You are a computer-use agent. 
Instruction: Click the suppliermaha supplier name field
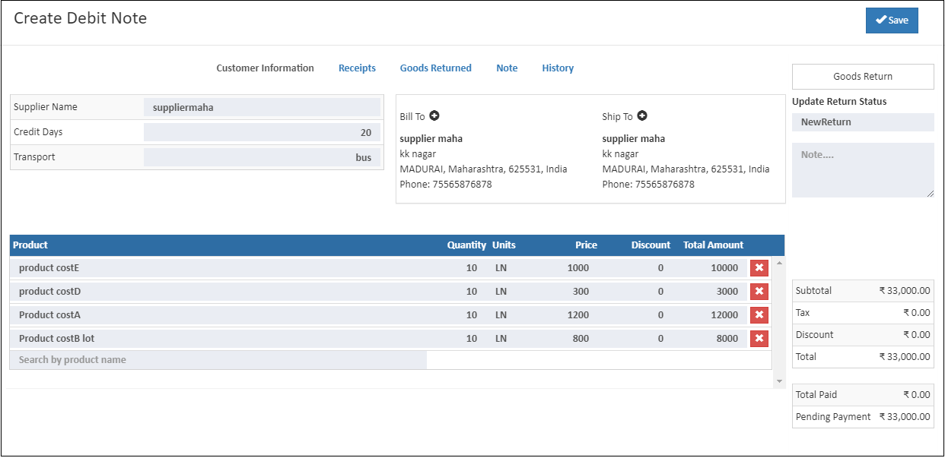point(262,106)
